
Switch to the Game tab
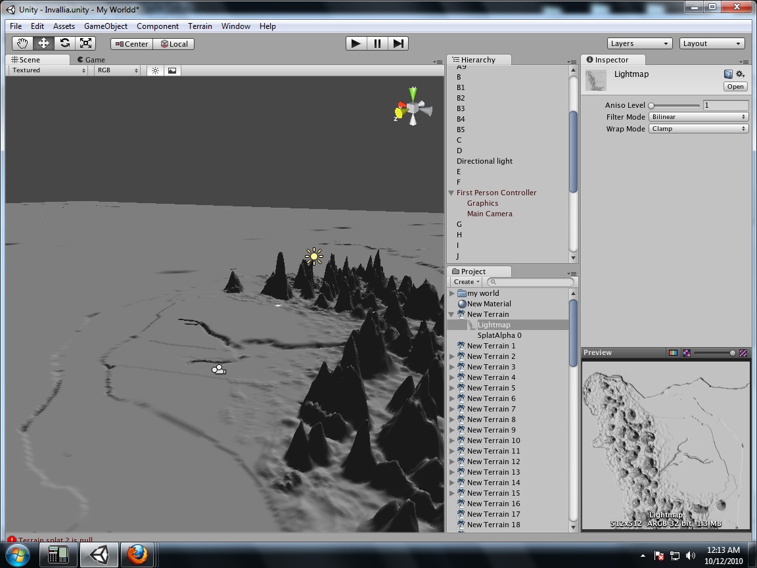click(x=91, y=59)
